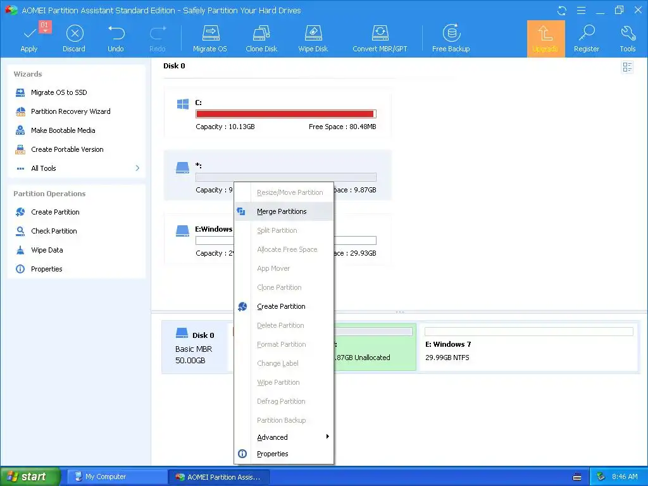The image size is (648, 486).
Task: Open the hamburger menu in title bar
Action: tap(581, 10)
